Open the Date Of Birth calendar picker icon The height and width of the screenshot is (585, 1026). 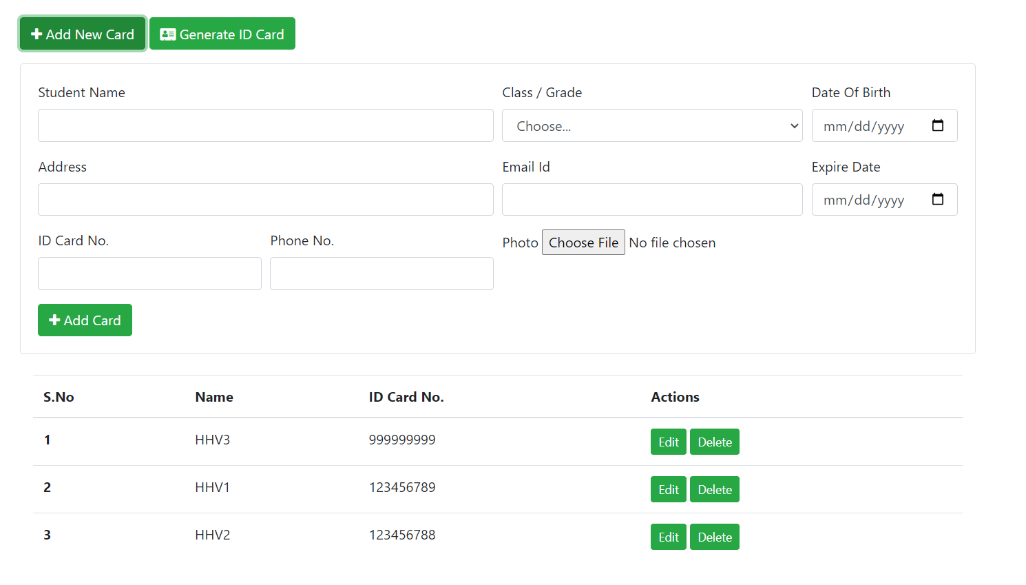tap(937, 125)
